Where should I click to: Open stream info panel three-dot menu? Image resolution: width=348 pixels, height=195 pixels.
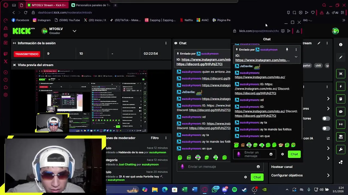pyautogui.click(x=327, y=43)
